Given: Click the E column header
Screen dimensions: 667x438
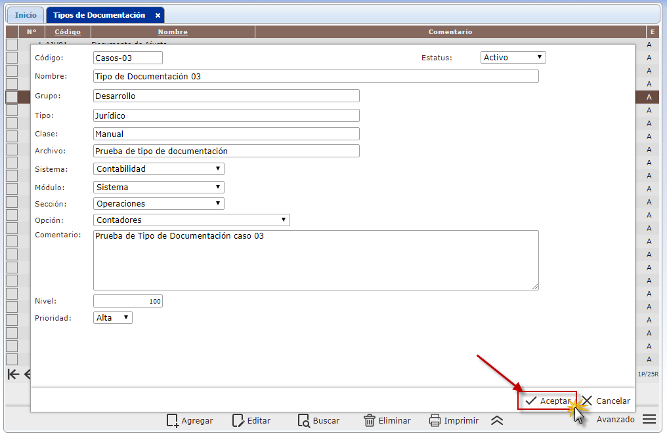Looking at the screenshot, I should click(652, 32).
